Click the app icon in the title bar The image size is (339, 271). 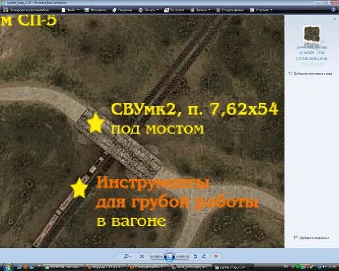tap(3, 2)
